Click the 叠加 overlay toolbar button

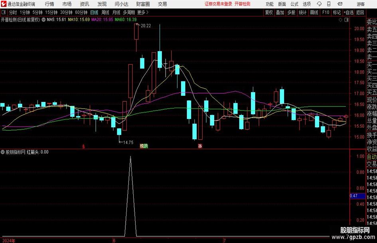coord(280,12)
